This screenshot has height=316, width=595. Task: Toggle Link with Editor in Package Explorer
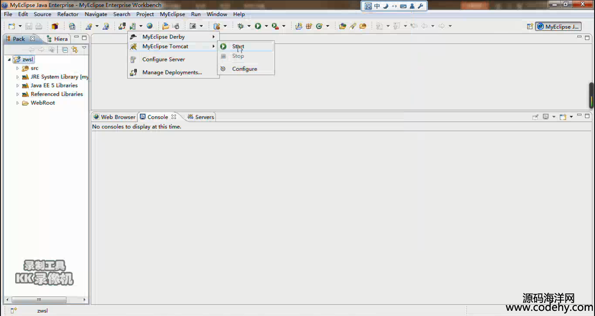tap(74, 50)
